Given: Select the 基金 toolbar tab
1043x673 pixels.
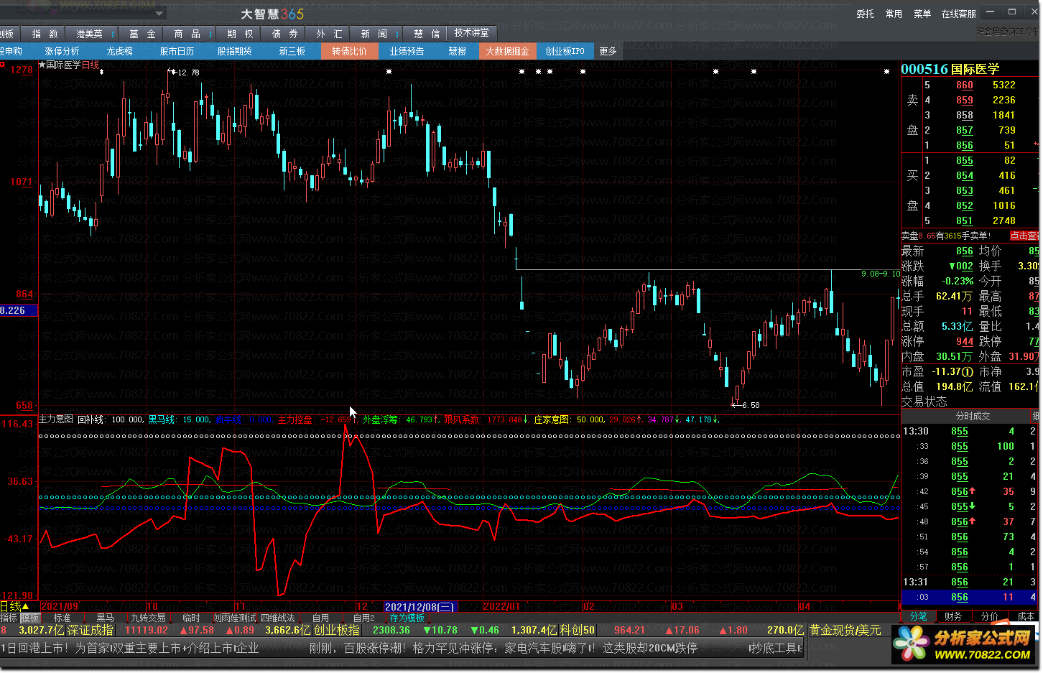Looking at the screenshot, I should (142, 34).
